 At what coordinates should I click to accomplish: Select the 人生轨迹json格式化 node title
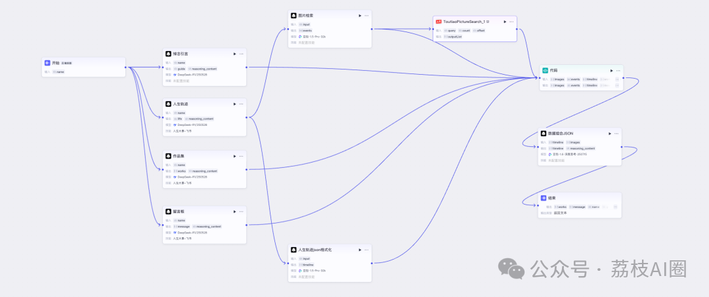pyautogui.click(x=314, y=250)
